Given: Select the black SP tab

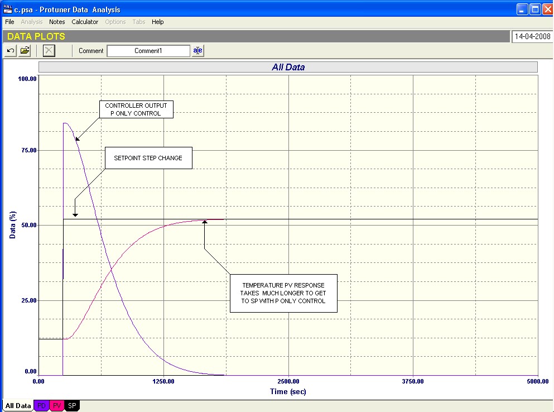Looking at the screenshot, I should pos(73,406).
